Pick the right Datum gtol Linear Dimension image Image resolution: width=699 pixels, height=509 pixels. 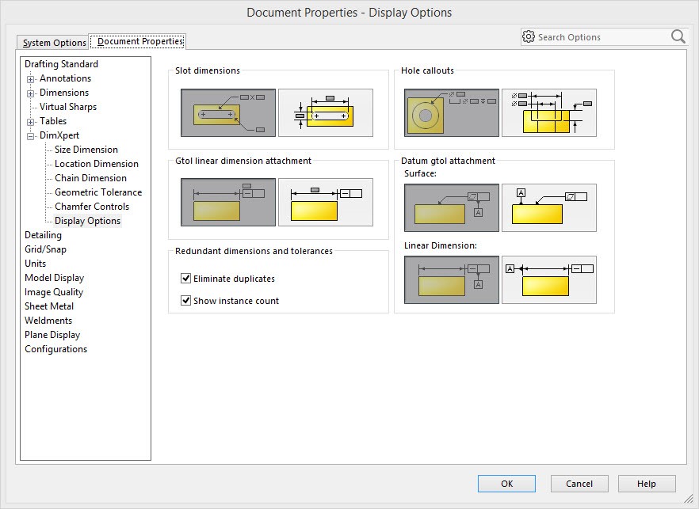[x=549, y=279]
